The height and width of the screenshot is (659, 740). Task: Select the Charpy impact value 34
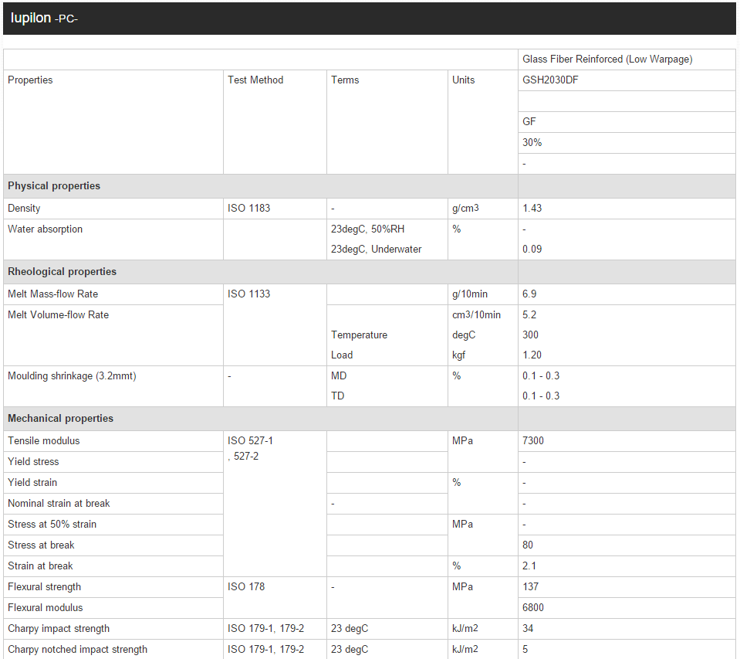click(528, 629)
